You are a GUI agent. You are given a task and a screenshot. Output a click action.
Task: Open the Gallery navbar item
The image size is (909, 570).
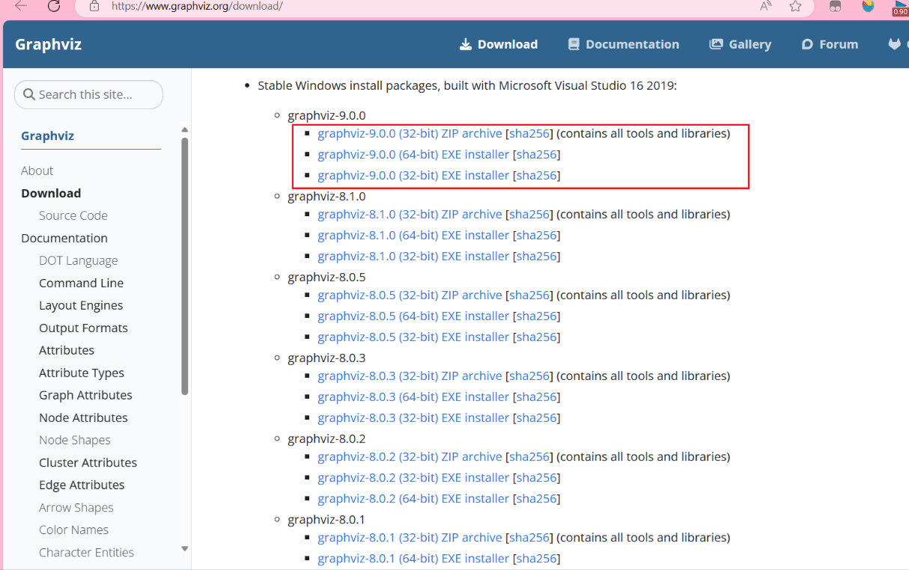(x=741, y=44)
